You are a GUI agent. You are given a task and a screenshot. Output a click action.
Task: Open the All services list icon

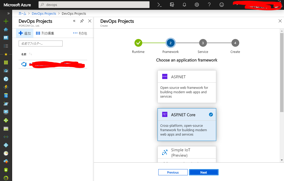coord(6,46)
